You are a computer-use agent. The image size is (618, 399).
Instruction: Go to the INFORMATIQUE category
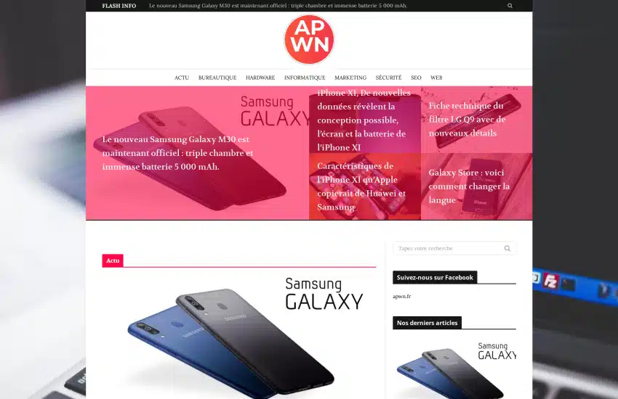coord(305,78)
